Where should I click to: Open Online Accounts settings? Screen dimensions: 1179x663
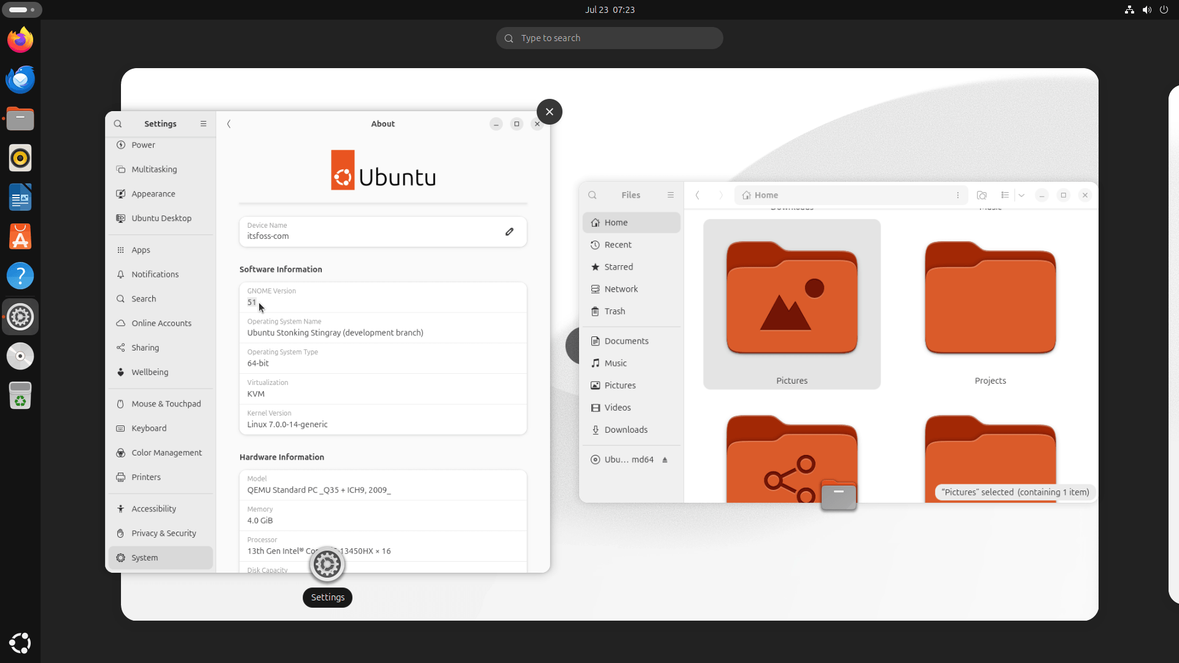pos(161,324)
